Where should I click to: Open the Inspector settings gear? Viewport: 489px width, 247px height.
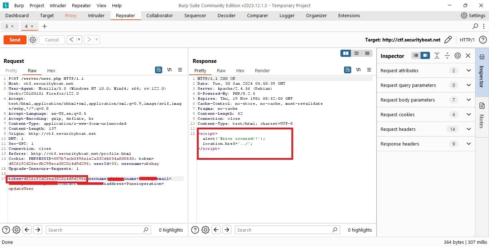coord(457,55)
